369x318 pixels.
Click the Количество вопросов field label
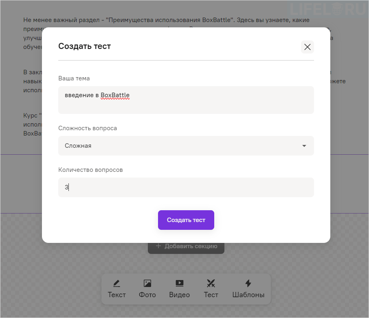[90, 170]
